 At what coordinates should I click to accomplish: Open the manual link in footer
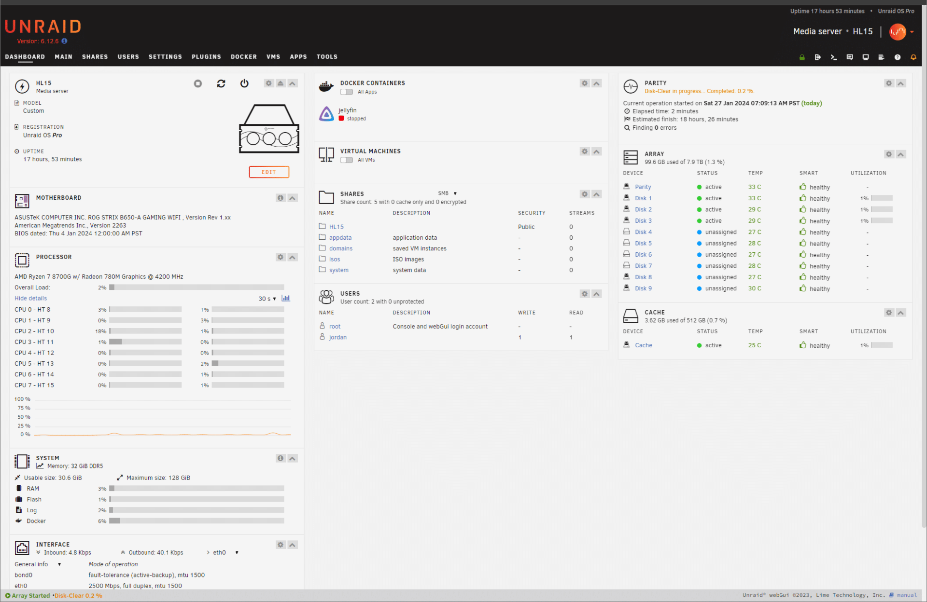(907, 596)
